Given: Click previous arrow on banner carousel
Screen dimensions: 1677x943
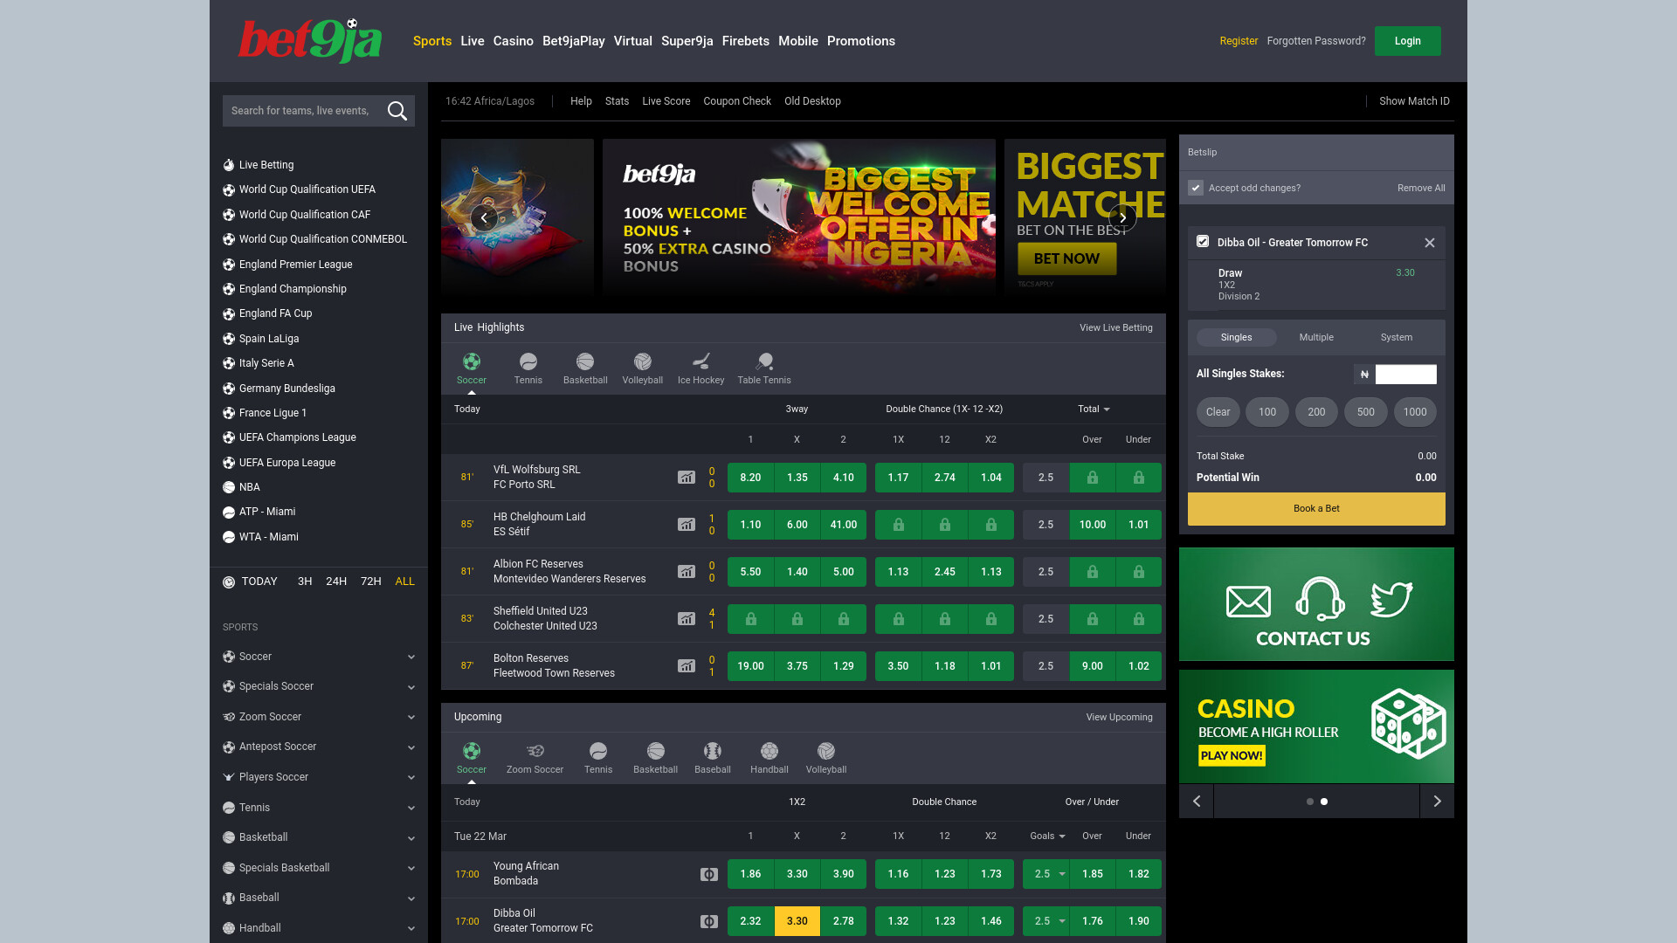Looking at the screenshot, I should (484, 217).
